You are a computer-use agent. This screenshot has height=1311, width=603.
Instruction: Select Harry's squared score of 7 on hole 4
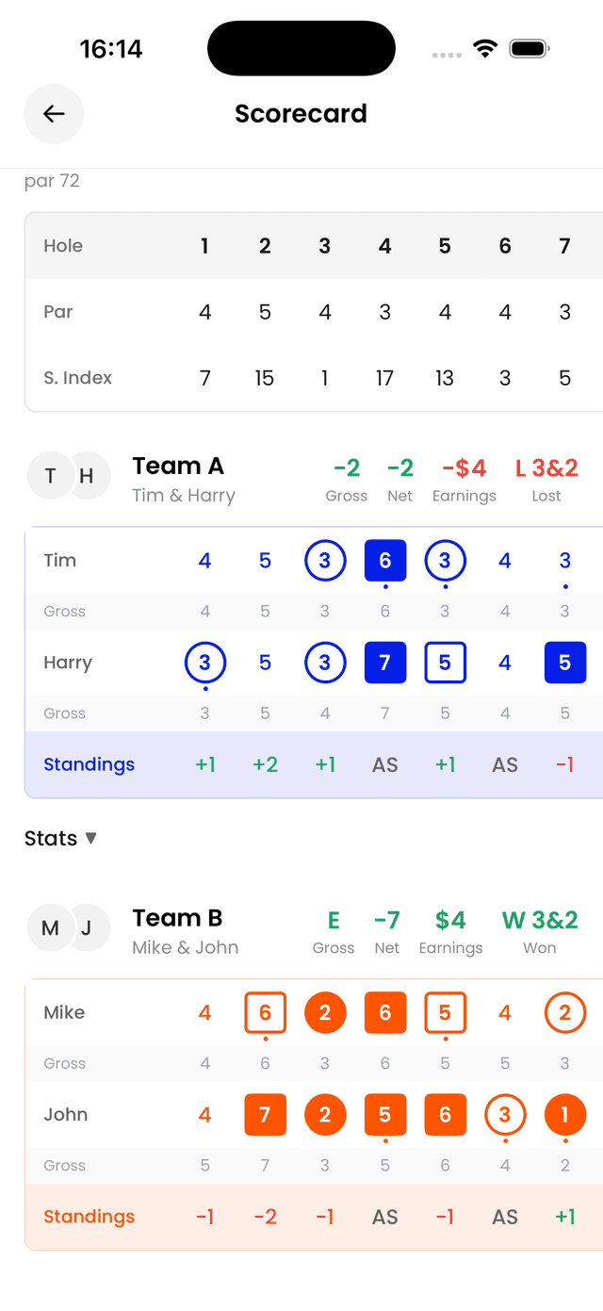pyautogui.click(x=384, y=663)
